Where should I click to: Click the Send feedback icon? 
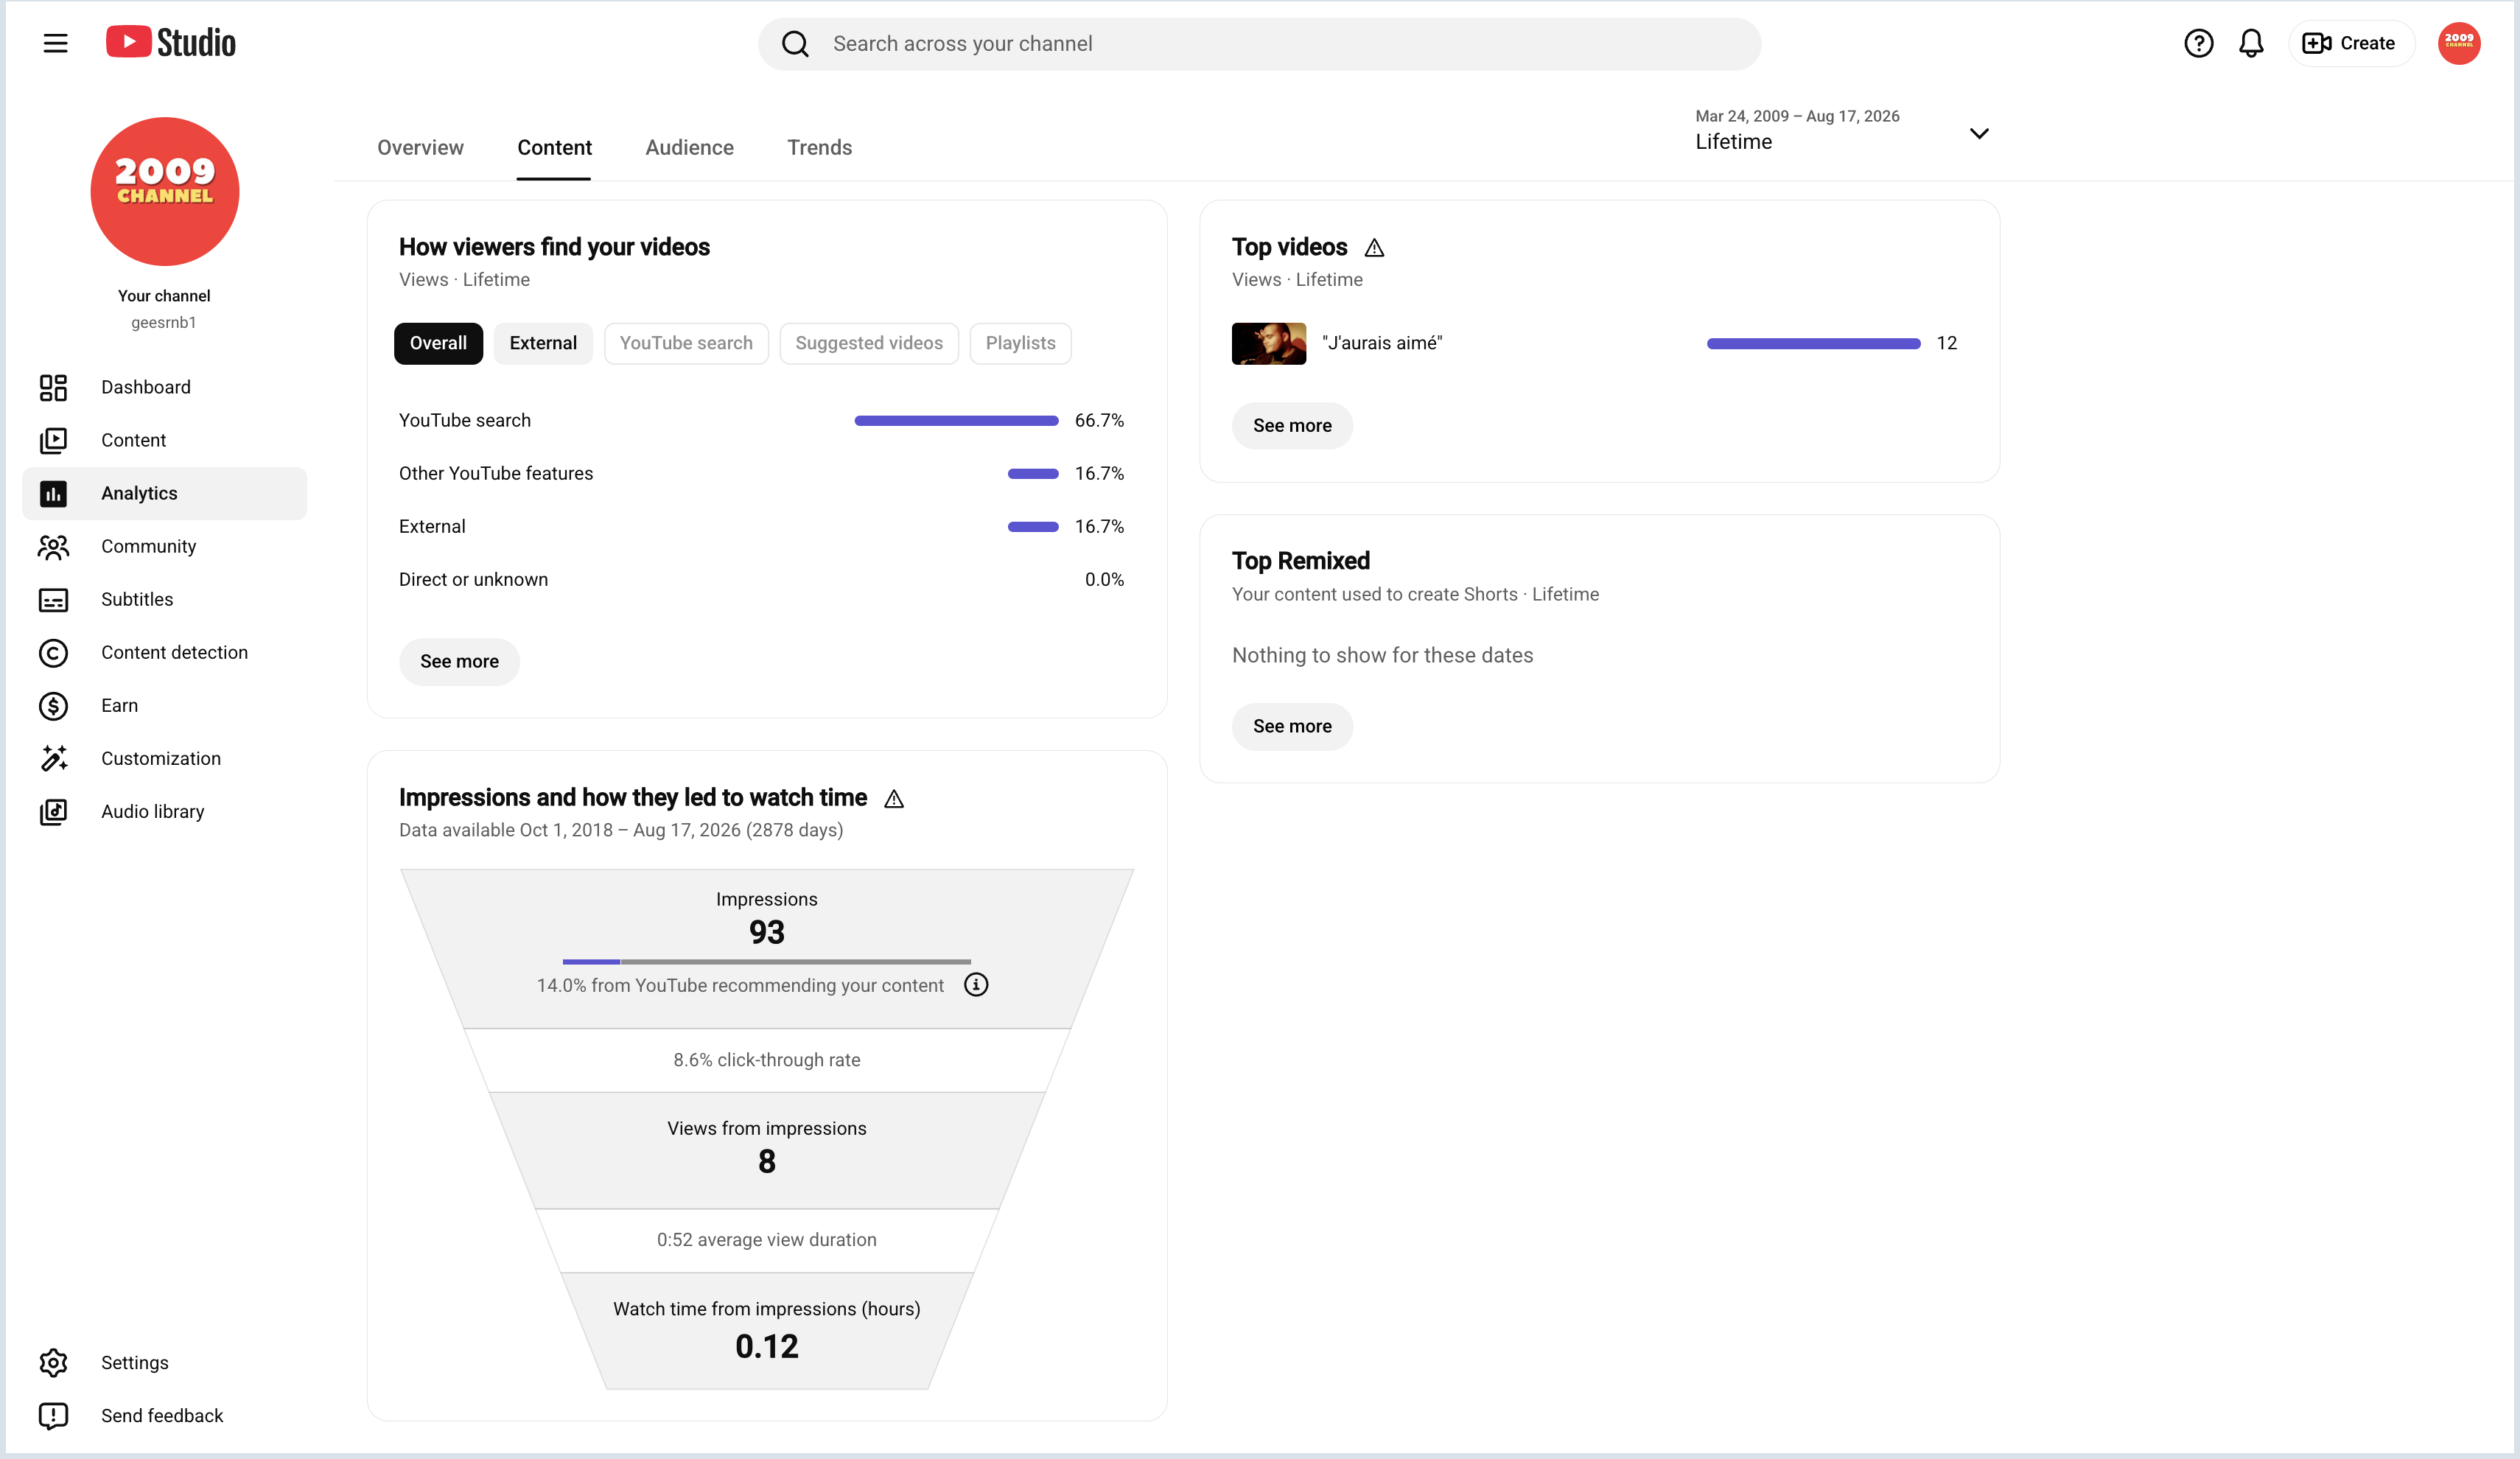53,1415
